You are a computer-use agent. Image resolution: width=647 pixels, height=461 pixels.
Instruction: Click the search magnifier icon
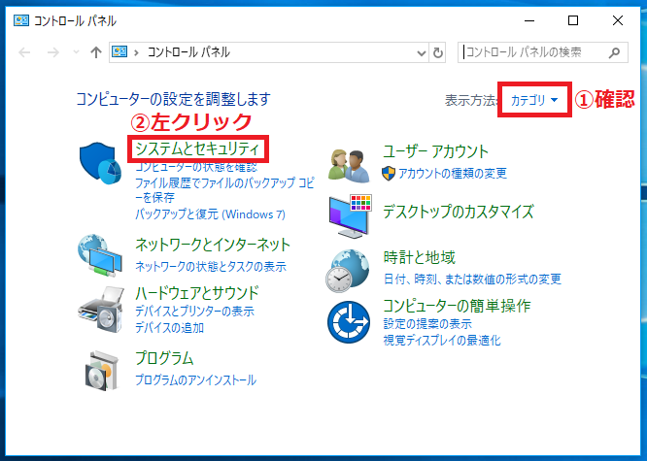coord(614,52)
